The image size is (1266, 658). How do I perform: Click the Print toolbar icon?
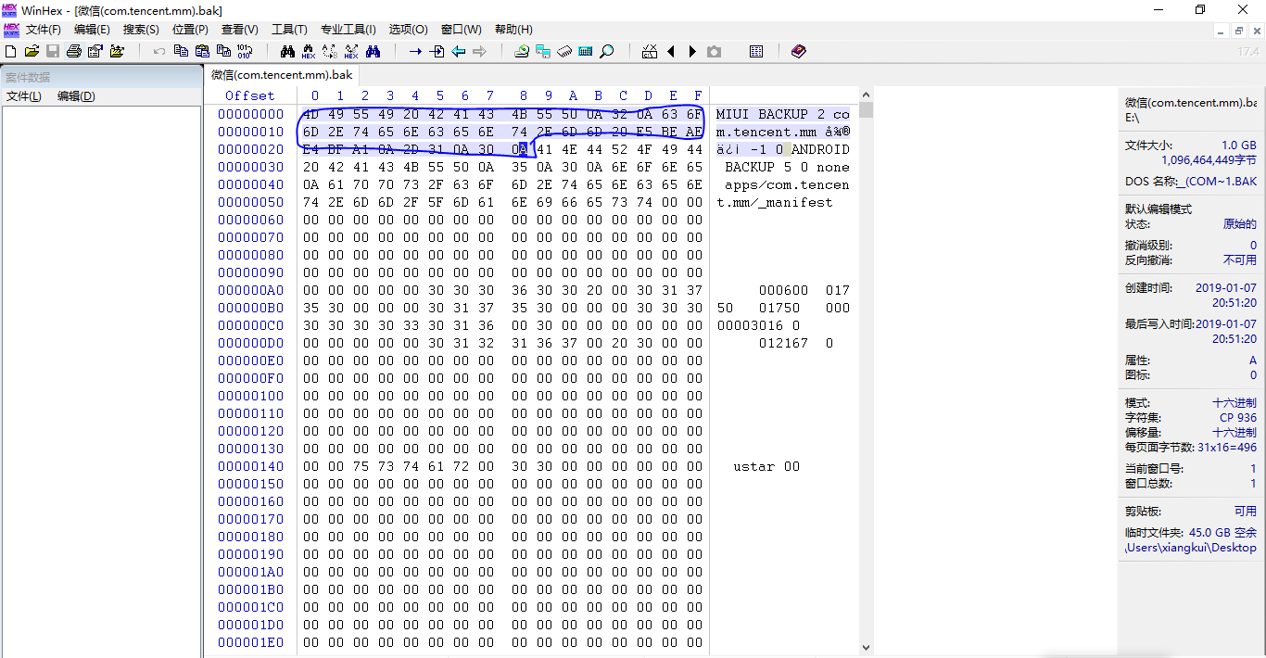click(x=74, y=51)
